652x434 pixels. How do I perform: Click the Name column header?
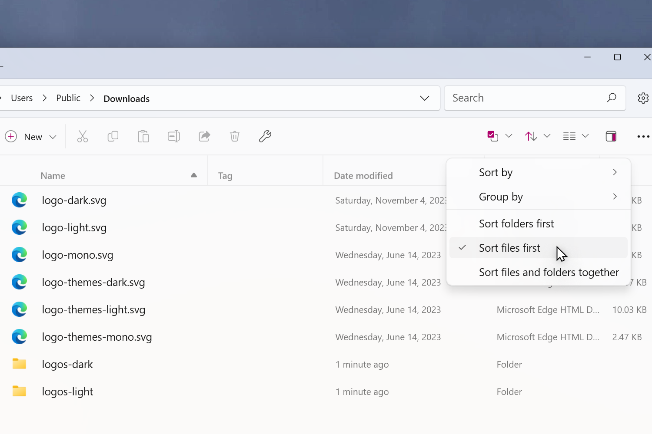(53, 175)
